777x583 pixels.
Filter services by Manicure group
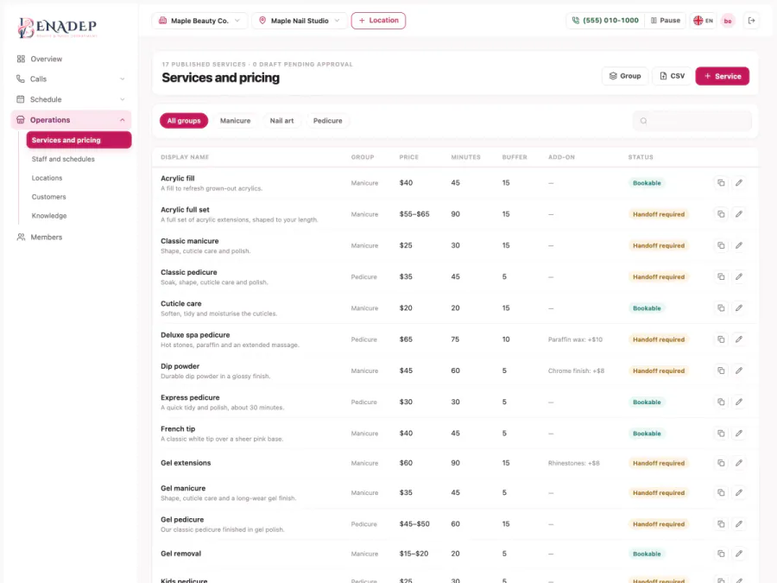click(x=236, y=120)
